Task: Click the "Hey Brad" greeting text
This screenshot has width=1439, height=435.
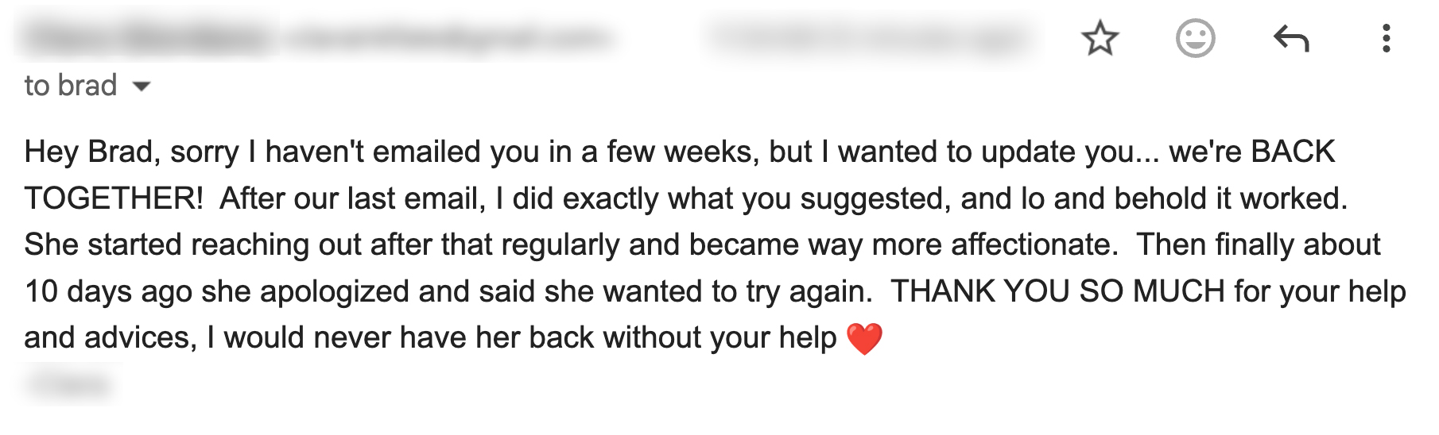Action: tap(88, 152)
